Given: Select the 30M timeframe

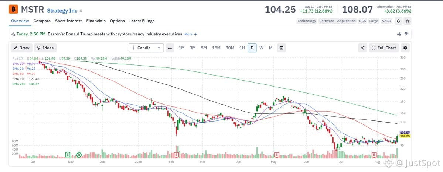Looking at the screenshot, I should tap(230, 48).
